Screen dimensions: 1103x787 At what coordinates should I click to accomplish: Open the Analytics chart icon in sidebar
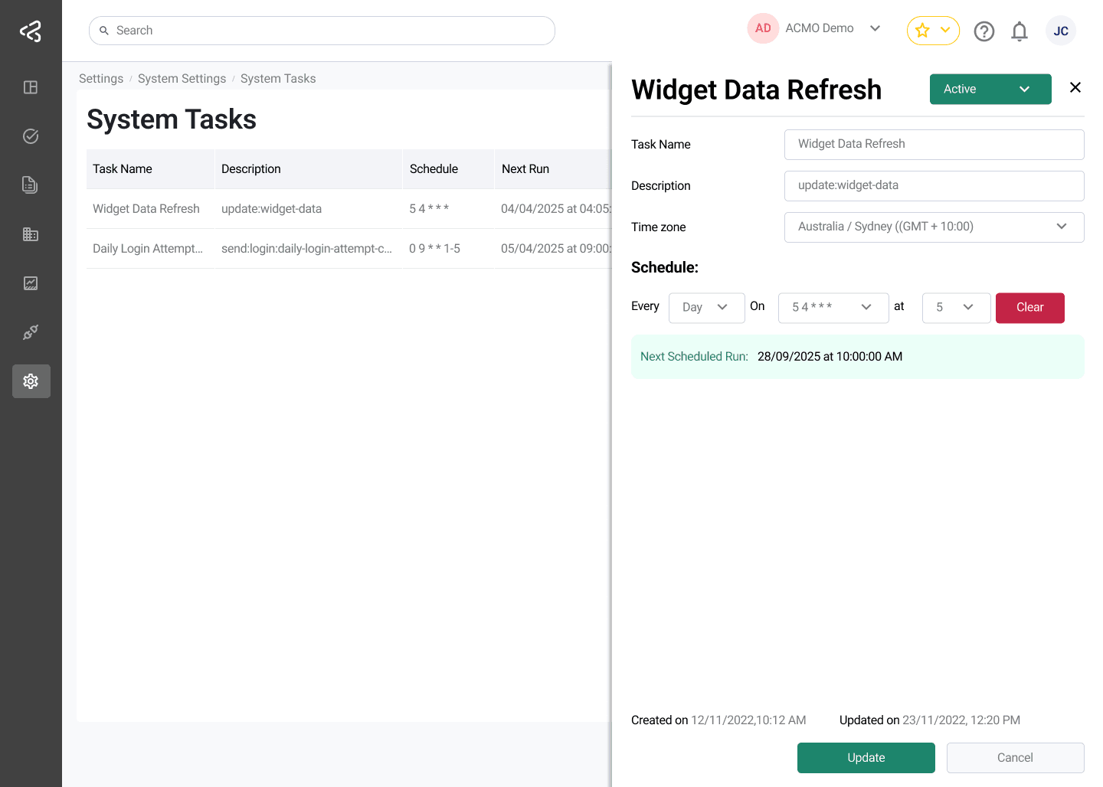(31, 283)
